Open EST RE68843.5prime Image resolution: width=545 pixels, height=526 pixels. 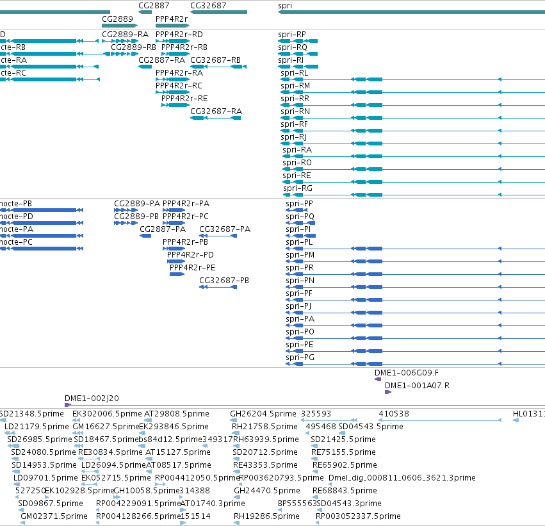[x=345, y=491]
